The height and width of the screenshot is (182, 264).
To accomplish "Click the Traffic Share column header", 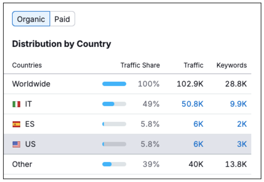I will tap(140, 65).
